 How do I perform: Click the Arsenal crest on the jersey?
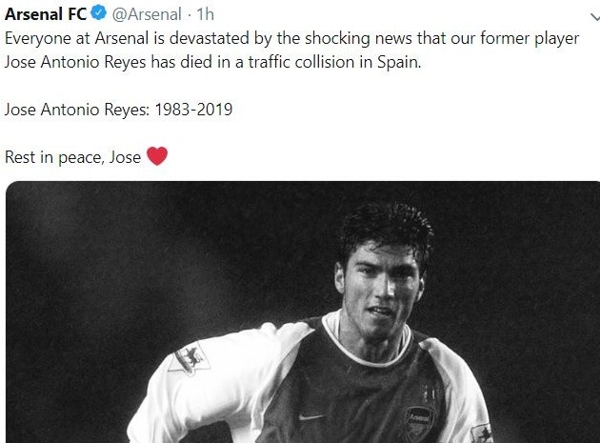[419, 421]
